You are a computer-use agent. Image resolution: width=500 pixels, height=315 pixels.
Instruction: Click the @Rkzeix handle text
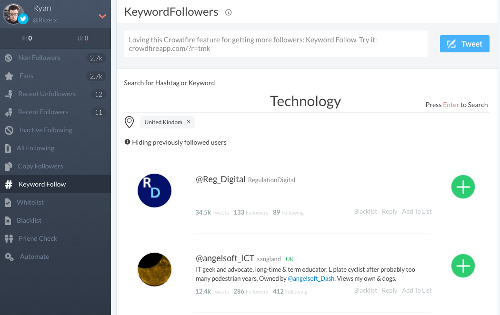[45, 20]
